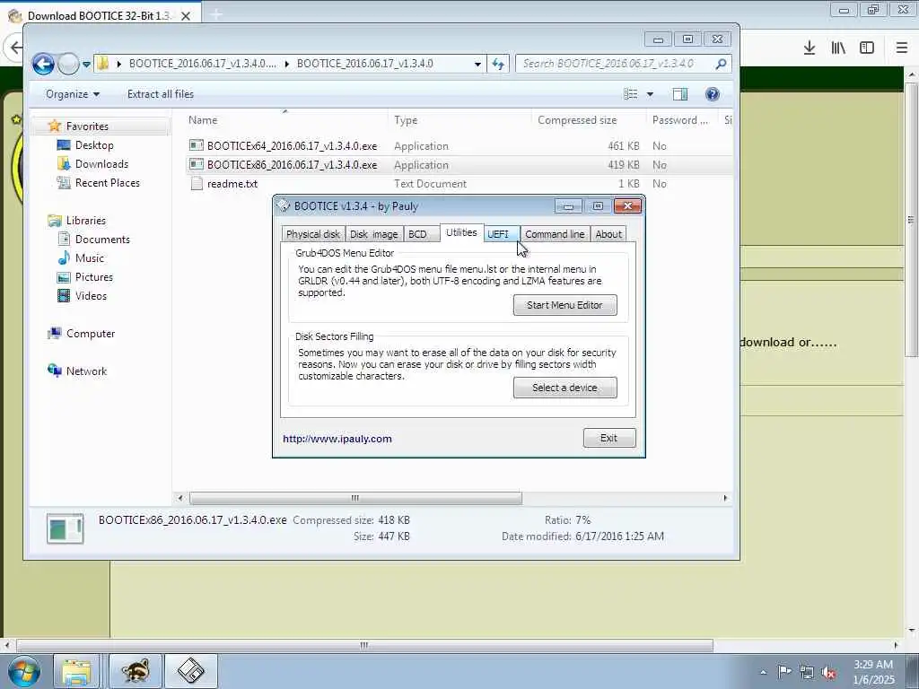Open the Music library
Viewport: 919px width, 689px height.
89,257
